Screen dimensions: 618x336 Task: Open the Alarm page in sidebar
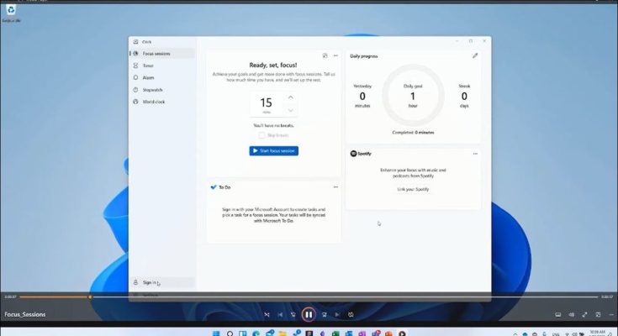(148, 77)
